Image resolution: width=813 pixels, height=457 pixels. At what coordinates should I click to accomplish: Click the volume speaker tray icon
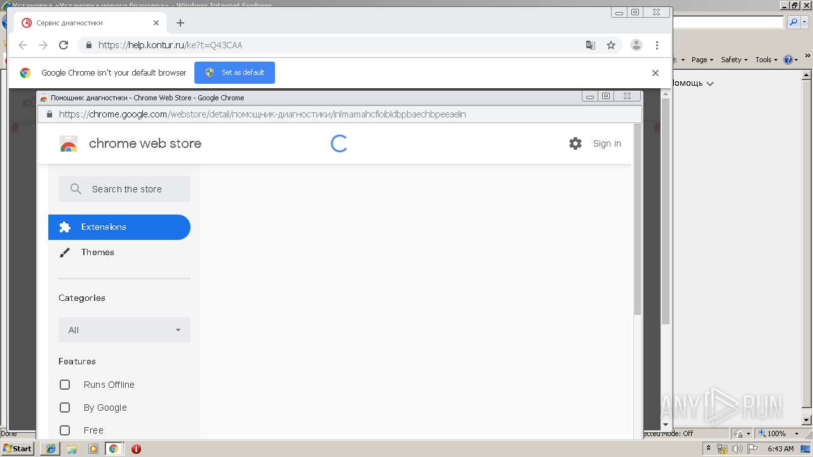point(737,449)
